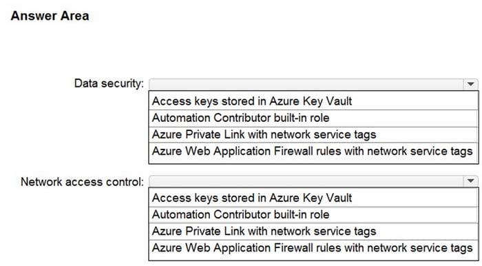
Task: Open the Data security dropdown arrow
Action: pos(470,84)
